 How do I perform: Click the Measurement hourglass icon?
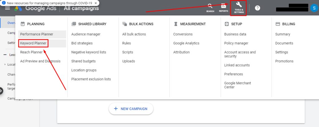176,24
